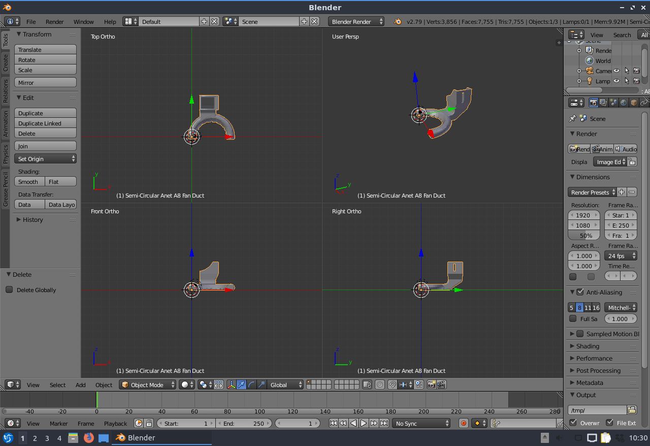Lock camera and layers to scene icon
Screen dimensions: 650x446
(x=367, y=385)
